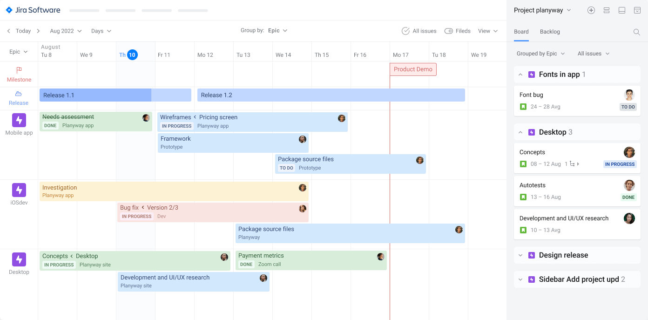Screen dimensions: 648x320
Task: Toggle the split rows view icon
Action: 607,10
